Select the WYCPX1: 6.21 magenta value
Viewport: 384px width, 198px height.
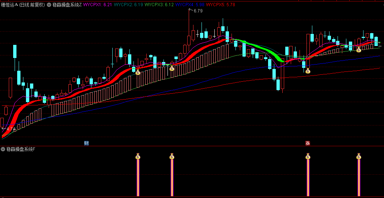coord(98,5)
